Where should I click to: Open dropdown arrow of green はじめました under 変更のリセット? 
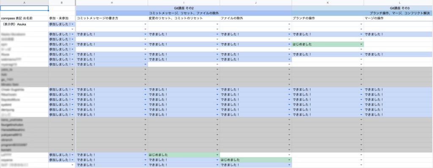[x=217, y=155]
